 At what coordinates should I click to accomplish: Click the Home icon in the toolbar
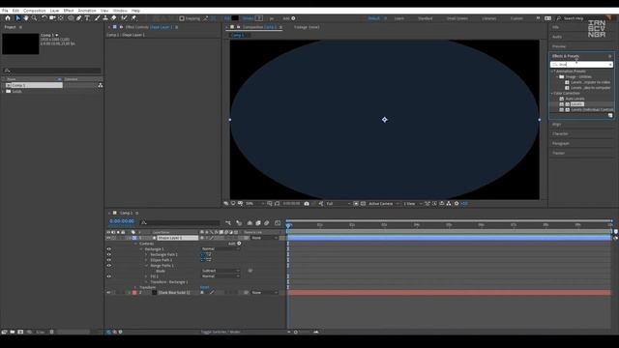pos(8,18)
